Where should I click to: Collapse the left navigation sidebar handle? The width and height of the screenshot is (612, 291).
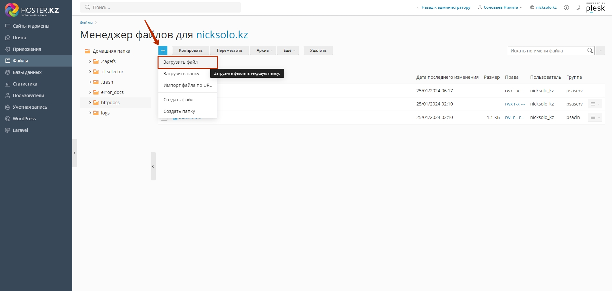coord(74,153)
